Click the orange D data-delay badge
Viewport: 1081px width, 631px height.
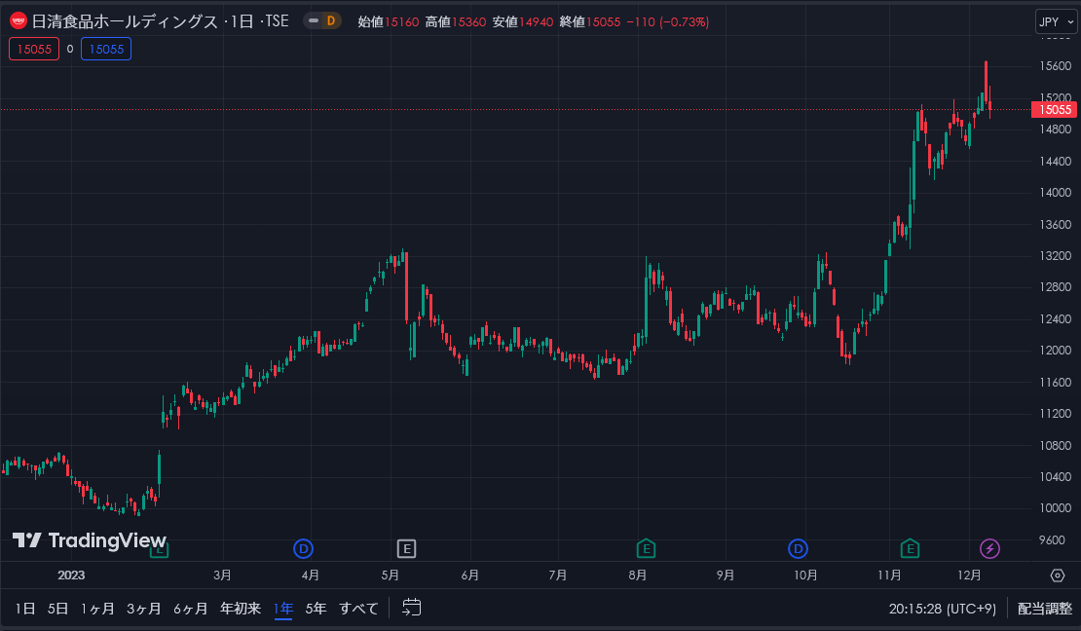point(332,20)
